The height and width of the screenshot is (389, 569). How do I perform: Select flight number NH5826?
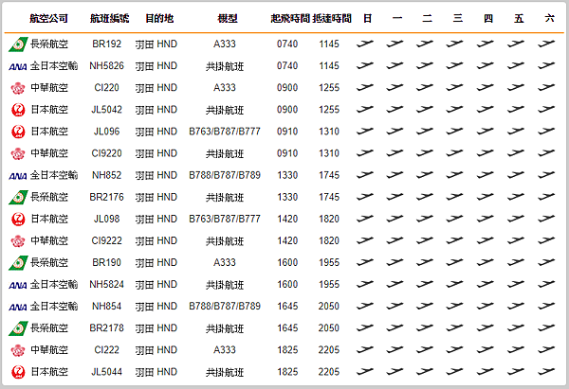coord(106,65)
